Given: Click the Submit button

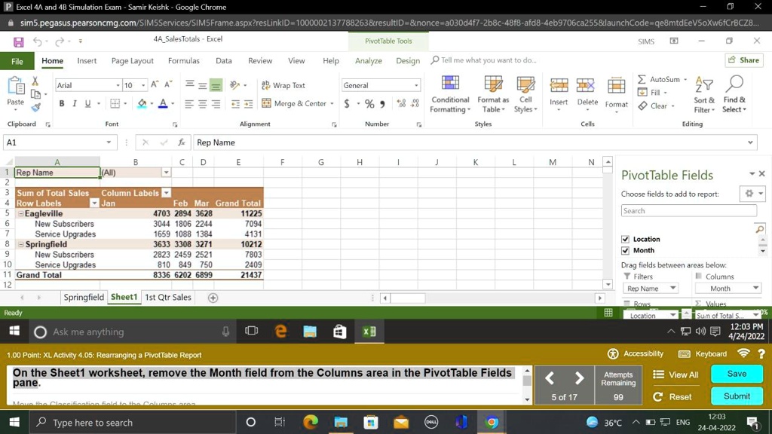Looking at the screenshot, I should (737, 396).
